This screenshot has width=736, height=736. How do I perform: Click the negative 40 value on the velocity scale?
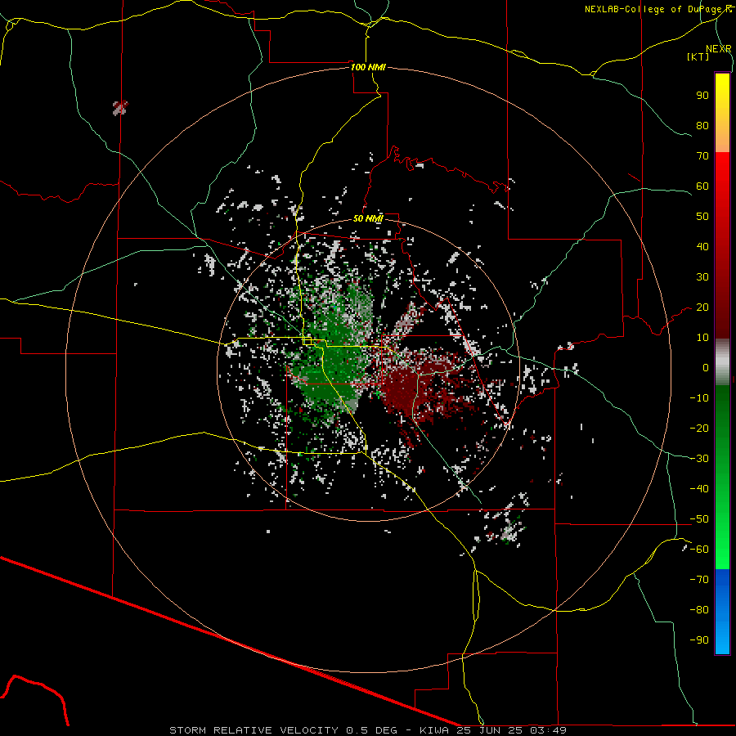(699, 489)
